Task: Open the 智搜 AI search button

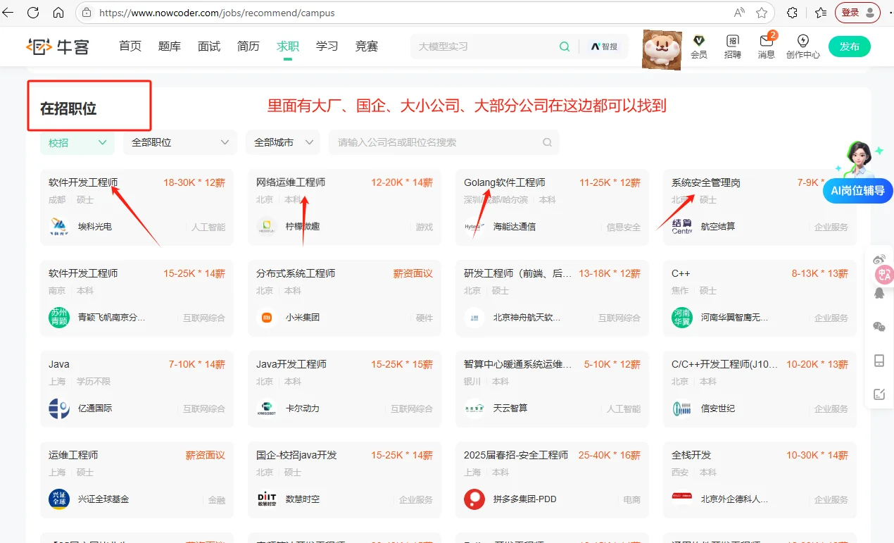Action: point(604,46)
